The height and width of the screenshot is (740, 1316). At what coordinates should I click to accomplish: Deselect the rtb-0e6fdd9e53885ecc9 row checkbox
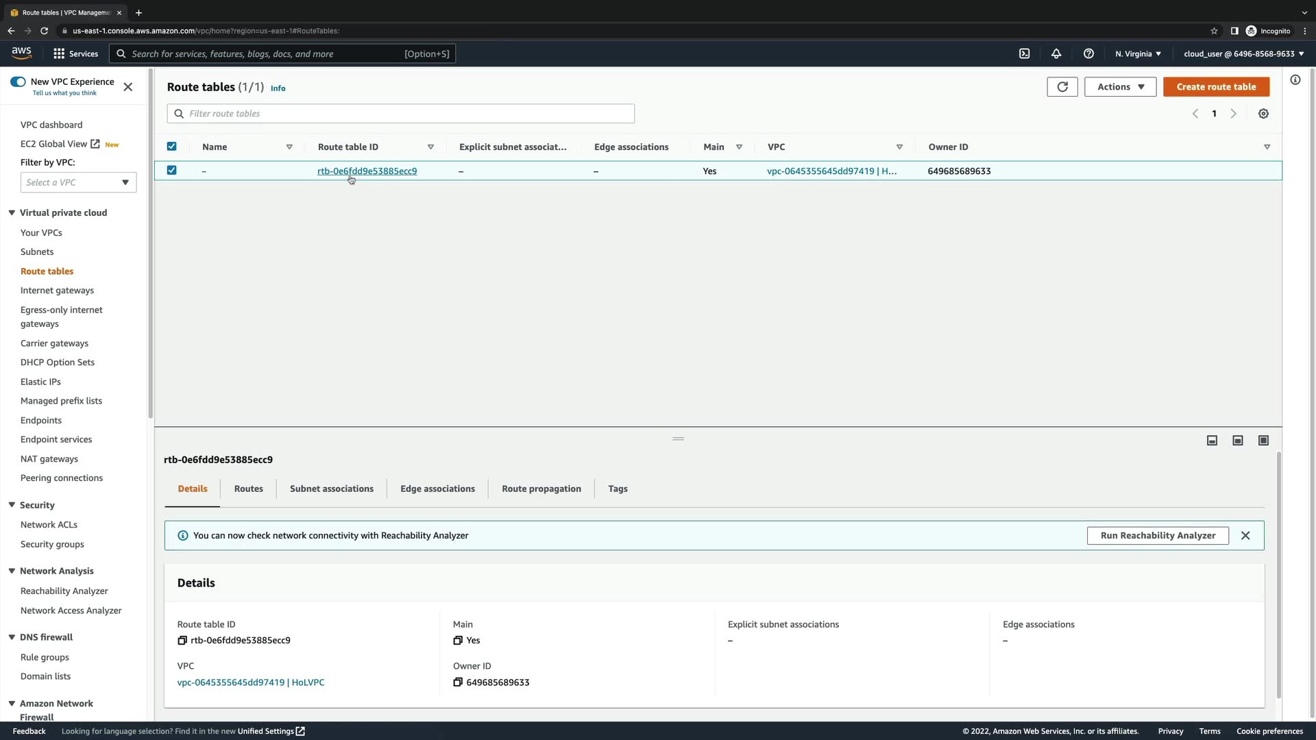[171, 171]
